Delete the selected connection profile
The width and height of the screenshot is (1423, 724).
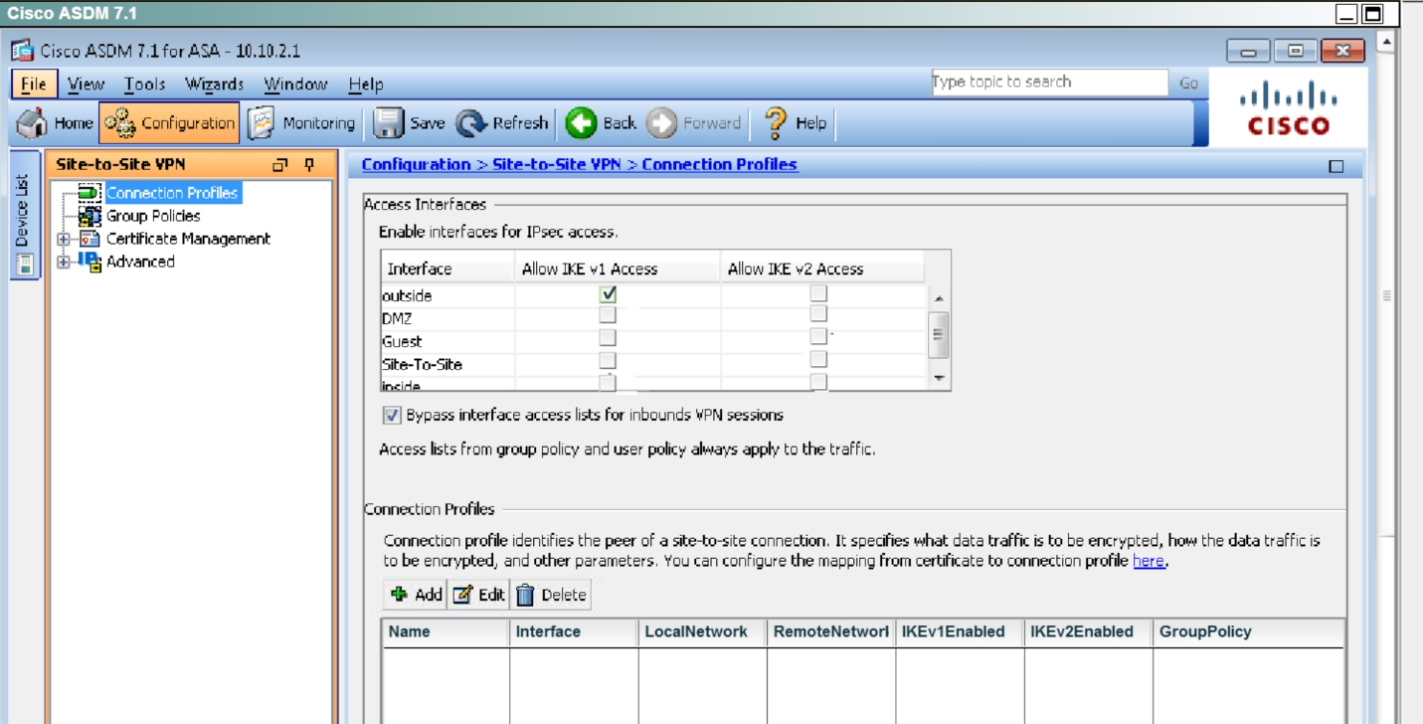[551, 595]
